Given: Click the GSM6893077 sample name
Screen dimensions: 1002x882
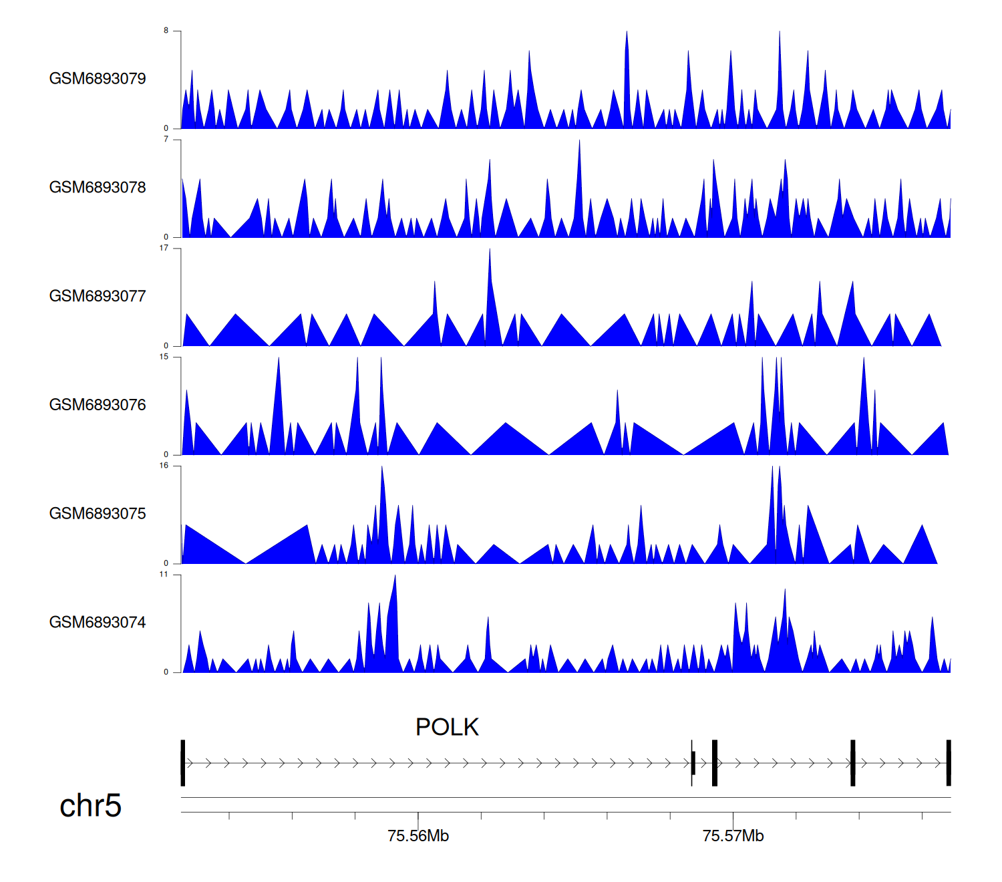Looking at the screenshot, I should click(98, 297).
